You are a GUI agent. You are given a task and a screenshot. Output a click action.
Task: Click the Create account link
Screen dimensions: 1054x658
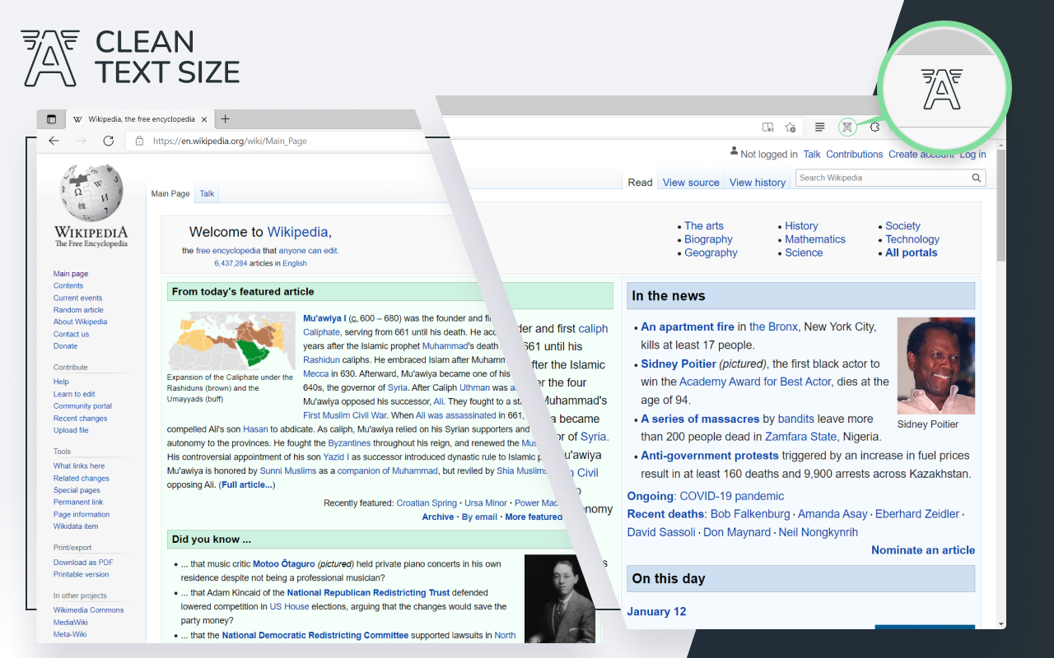[x=921, y=154]
